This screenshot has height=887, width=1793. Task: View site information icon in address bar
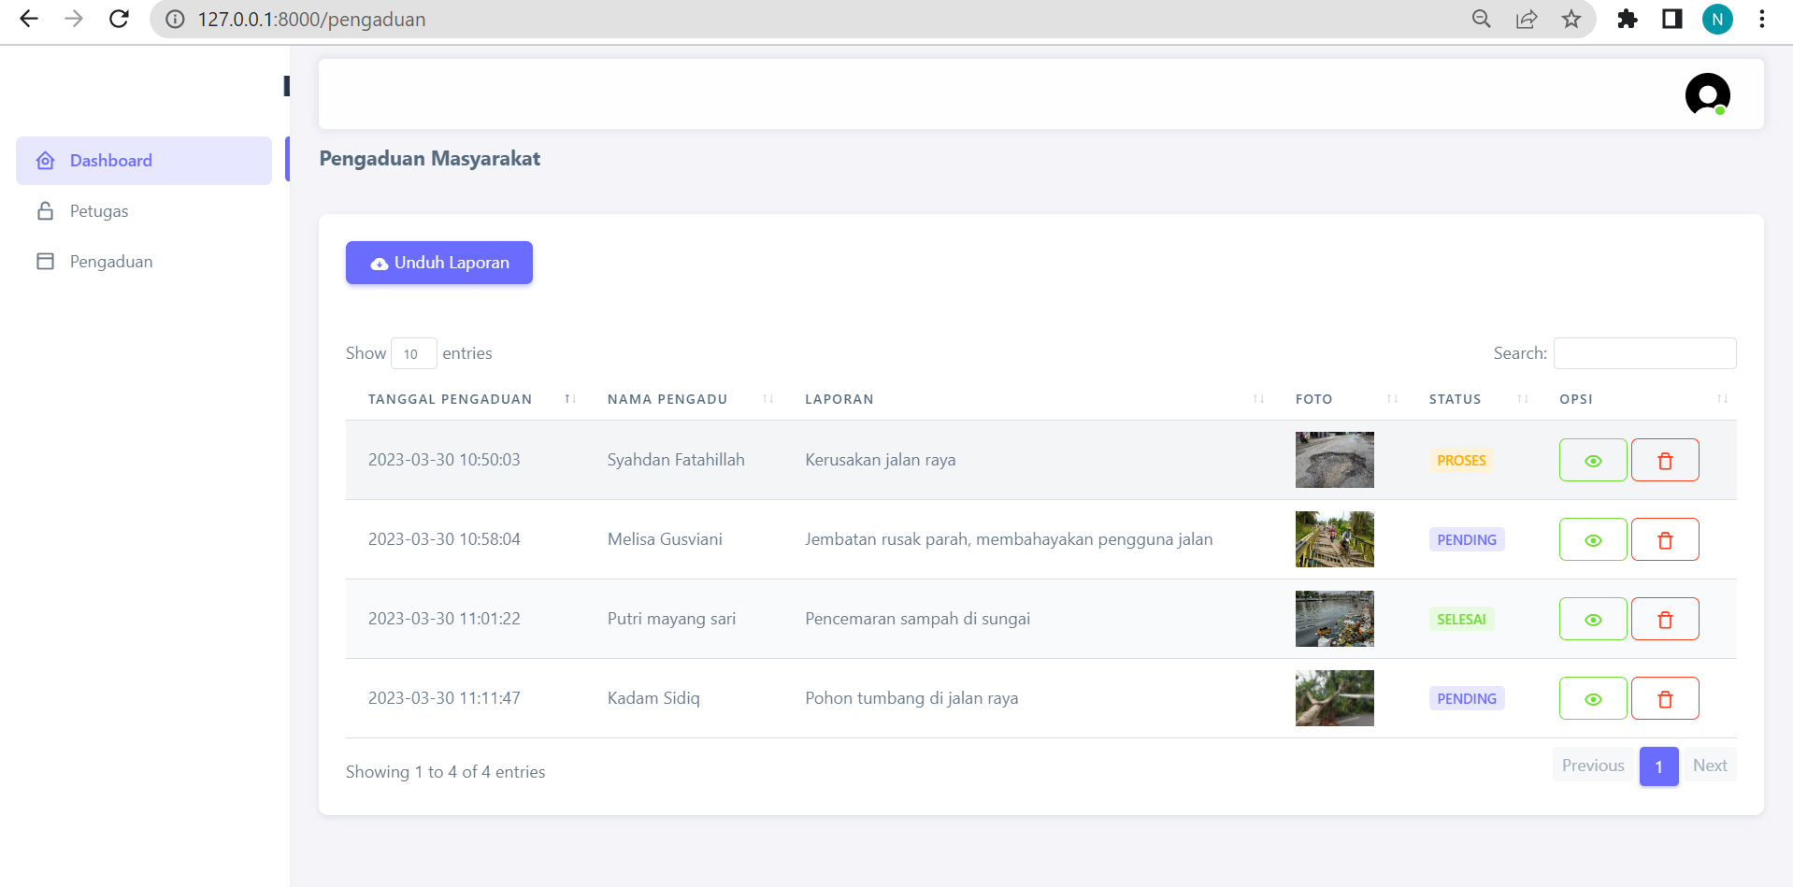click(175, 19)
